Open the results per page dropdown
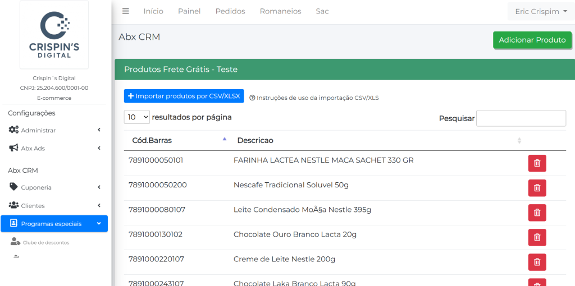 (137, 117)
